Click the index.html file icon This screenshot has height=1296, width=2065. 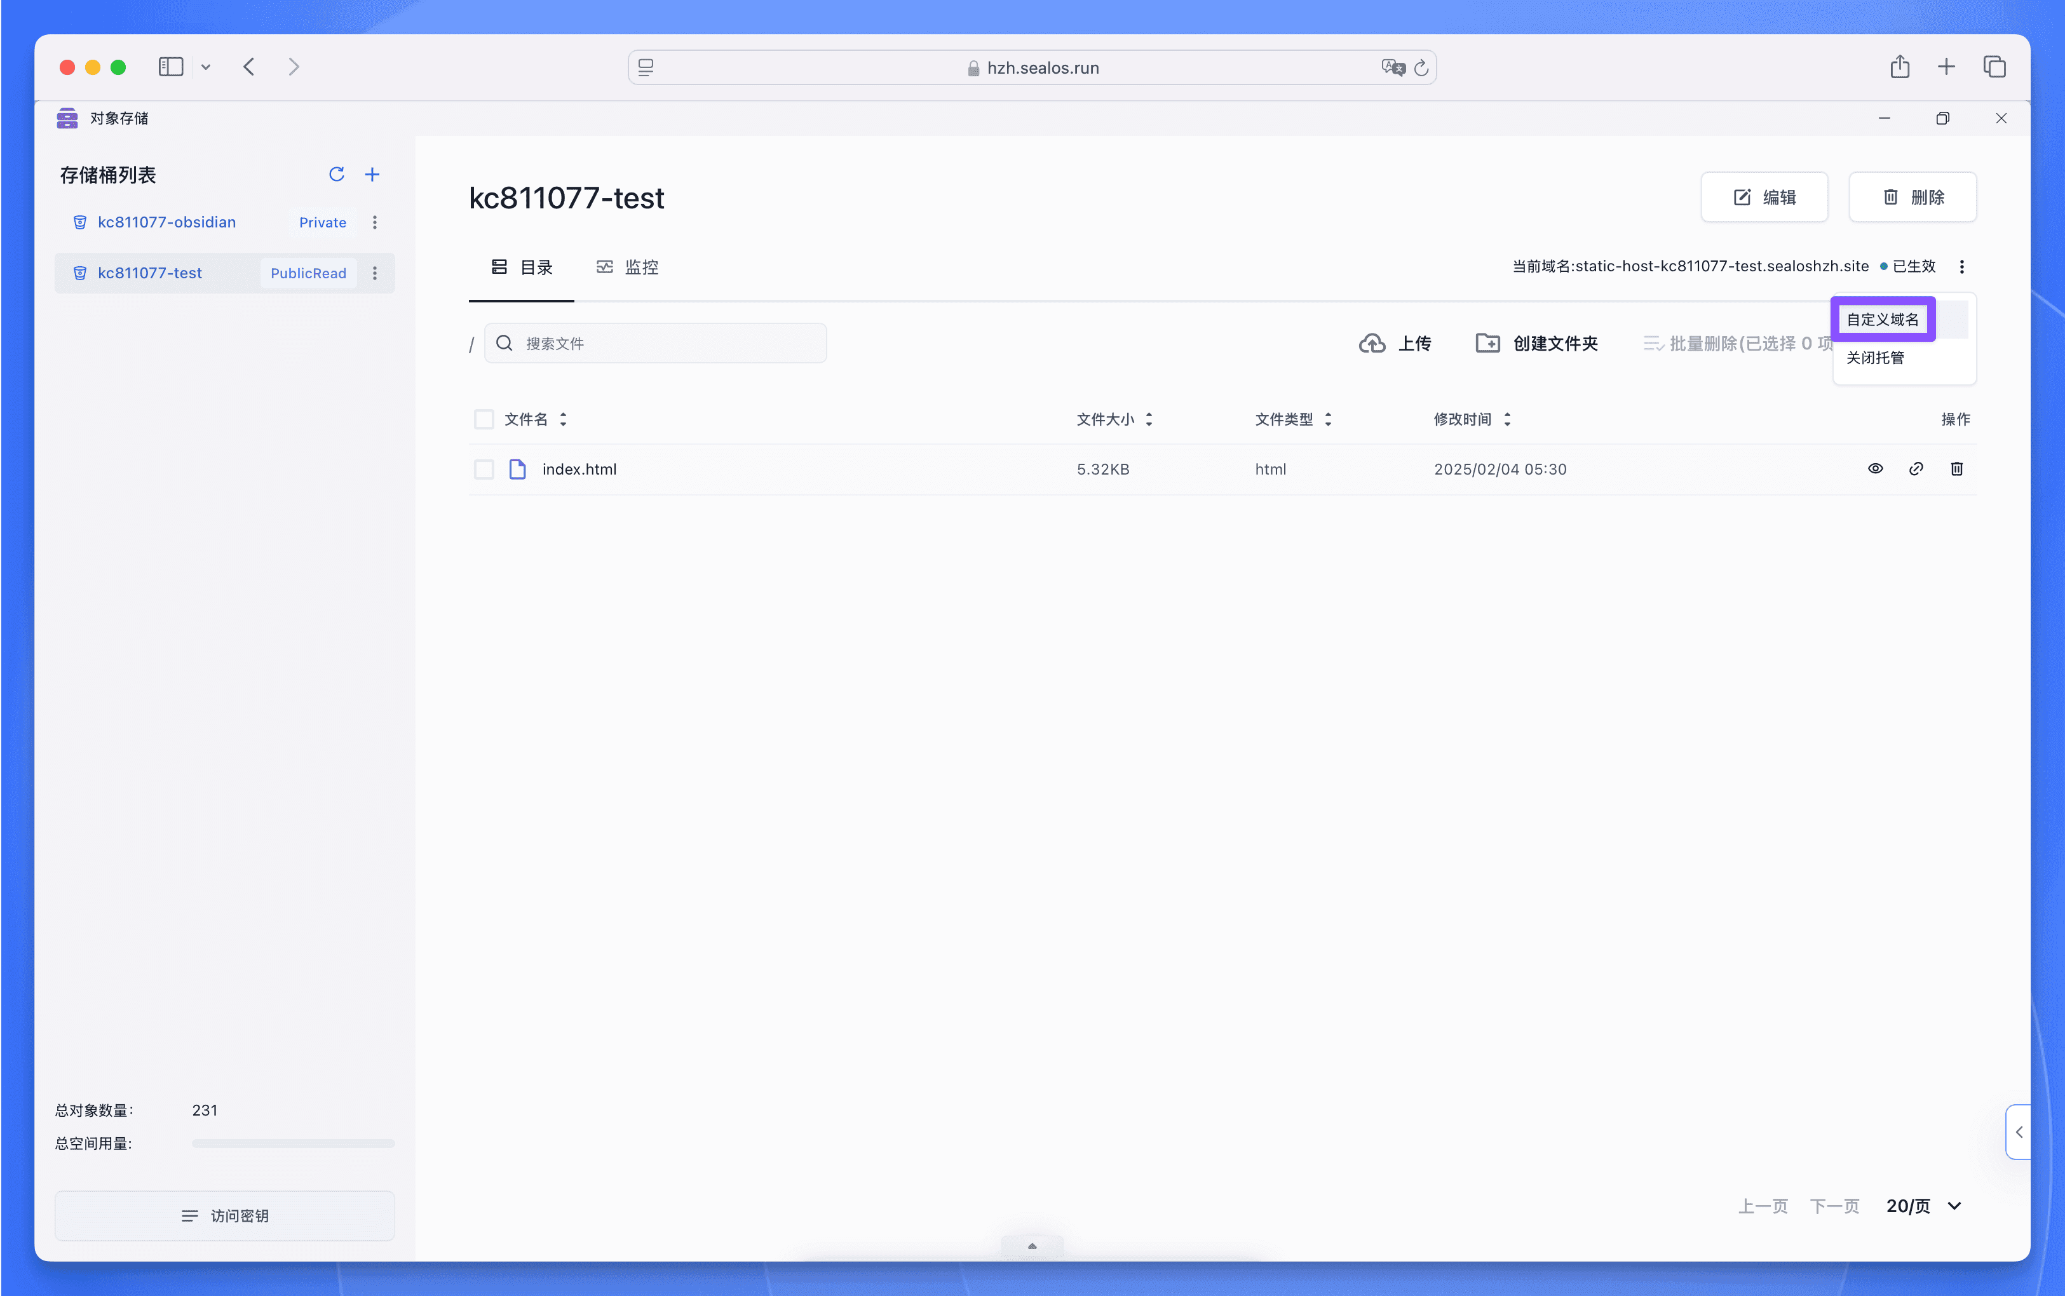click(x=517, y=469)
